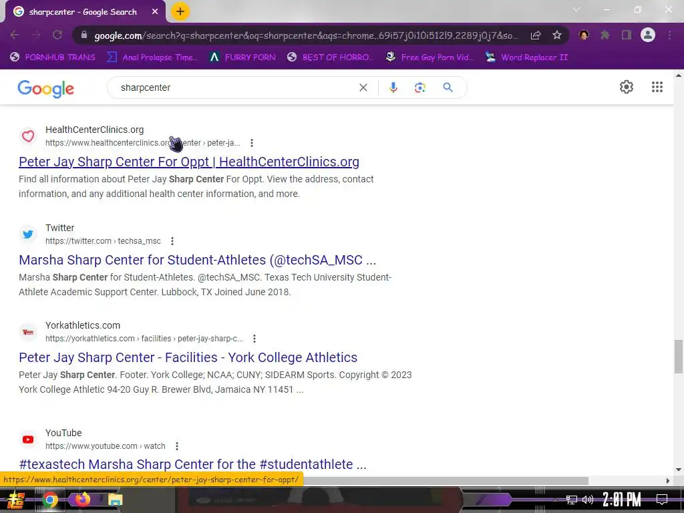
Task: Click the YouTube favicon
Action: [28, 440]
